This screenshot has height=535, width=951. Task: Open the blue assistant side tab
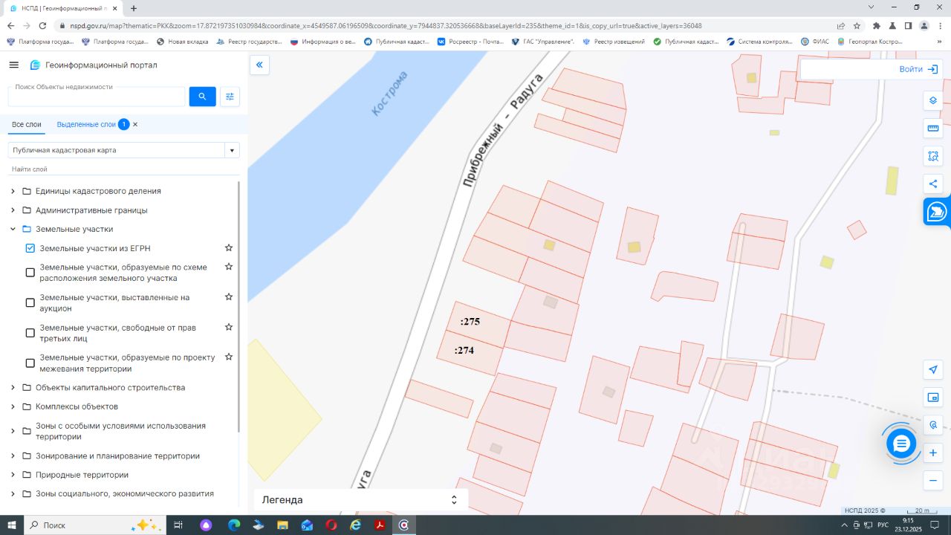pos(937,212)
